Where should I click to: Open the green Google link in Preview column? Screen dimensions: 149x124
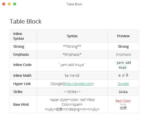(x=123, y=84)
